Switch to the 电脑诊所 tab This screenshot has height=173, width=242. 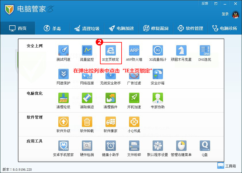point(225,28)
